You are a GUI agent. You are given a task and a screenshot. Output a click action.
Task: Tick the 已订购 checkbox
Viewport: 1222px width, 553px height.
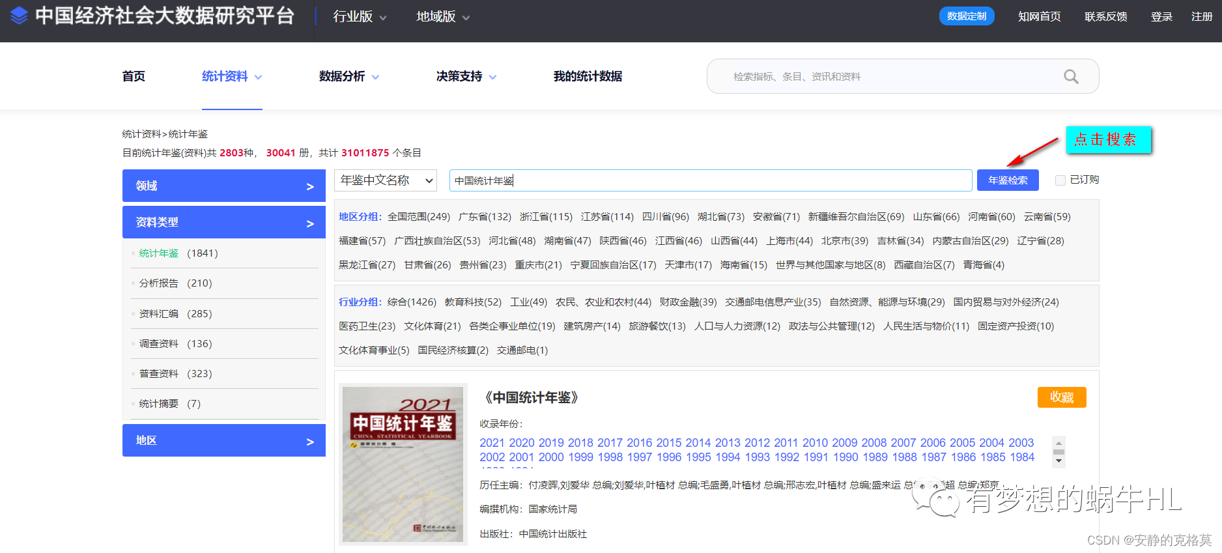[1060, 180]
